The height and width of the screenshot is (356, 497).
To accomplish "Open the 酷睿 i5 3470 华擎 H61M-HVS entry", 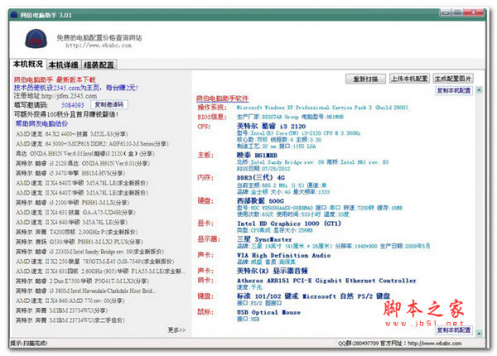I will (x=70, y=173).
